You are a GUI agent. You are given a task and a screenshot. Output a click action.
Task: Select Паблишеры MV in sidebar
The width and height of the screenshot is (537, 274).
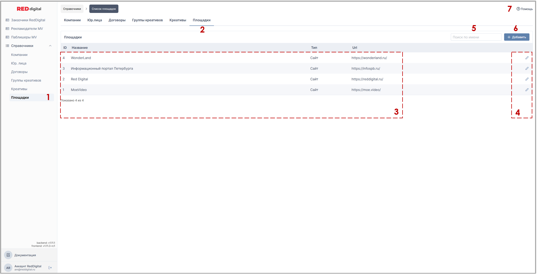[24, 37]
